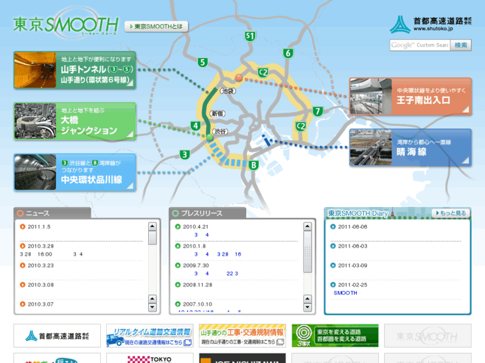Click blue bullet icon beside 2011-06-06
485x363 pixels.
pos(333,226)
